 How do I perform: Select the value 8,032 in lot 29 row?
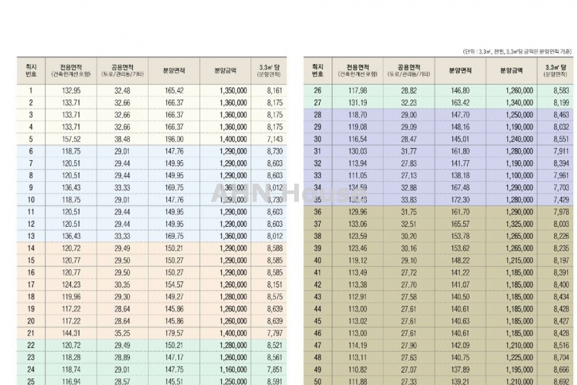pos(561,127)
